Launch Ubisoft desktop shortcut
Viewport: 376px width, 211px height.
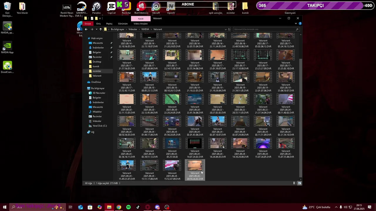(156, 8)
